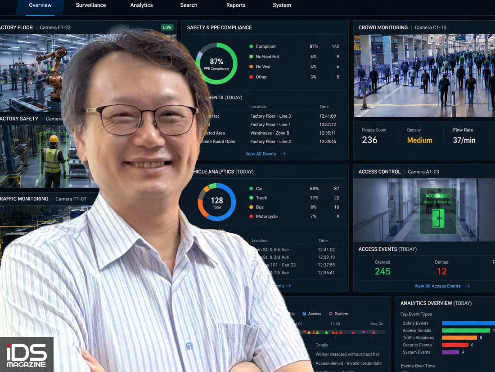Click the Camera C1-10 label
This screenshot has height=372, width=495.
point(431,27)
